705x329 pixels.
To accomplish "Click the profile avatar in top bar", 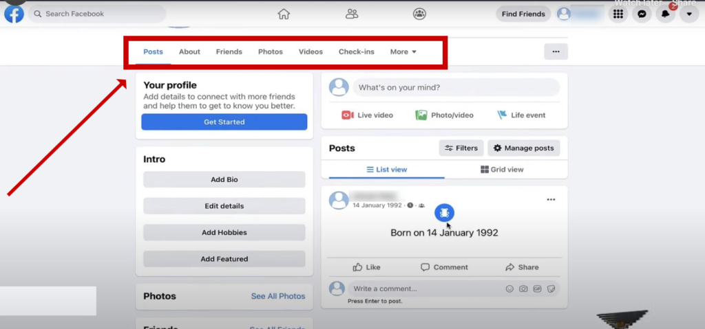I will point(563,14).
